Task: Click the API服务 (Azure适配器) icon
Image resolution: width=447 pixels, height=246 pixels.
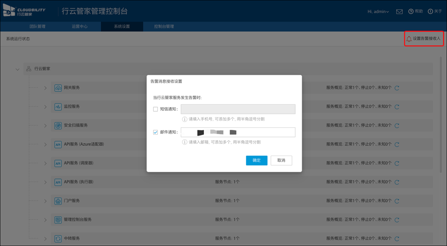Action: click(x=58, y=144)
